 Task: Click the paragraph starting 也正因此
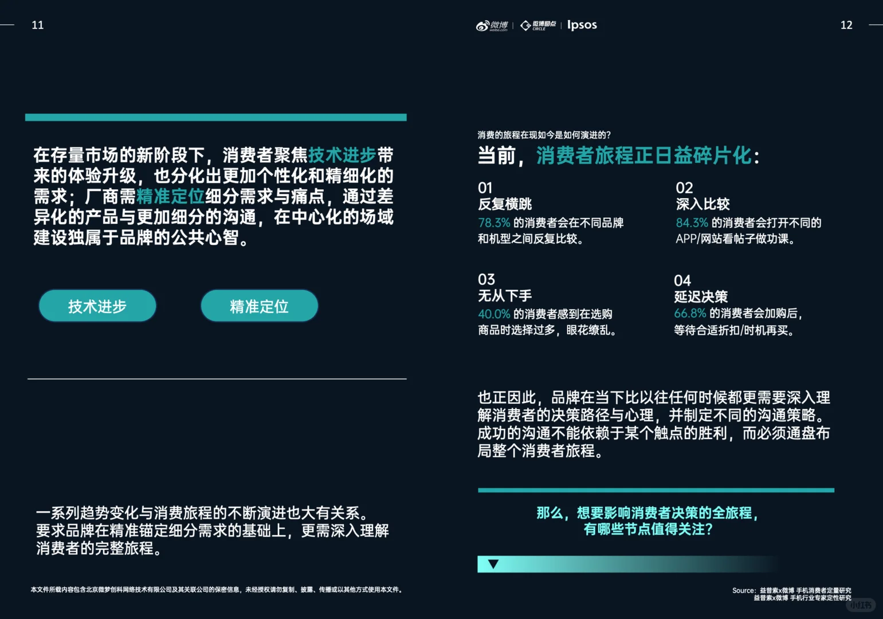click(x=654, y=424)
